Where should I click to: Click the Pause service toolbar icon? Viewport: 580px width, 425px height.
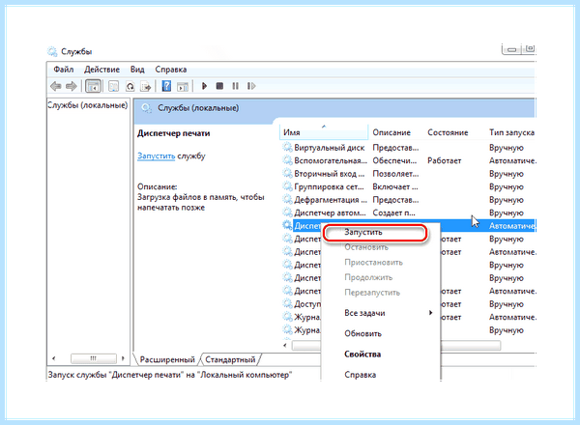coord(235,86)
